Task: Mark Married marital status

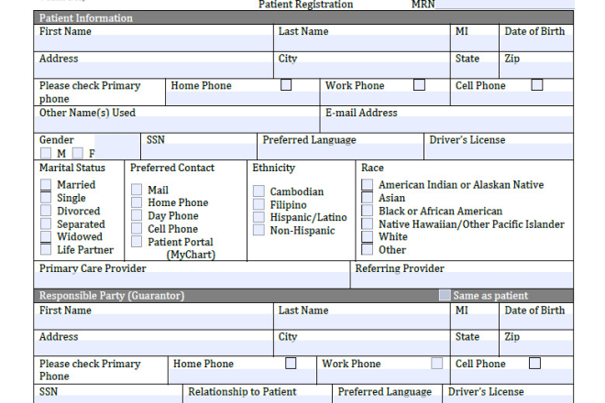Action: coord(46,184)
